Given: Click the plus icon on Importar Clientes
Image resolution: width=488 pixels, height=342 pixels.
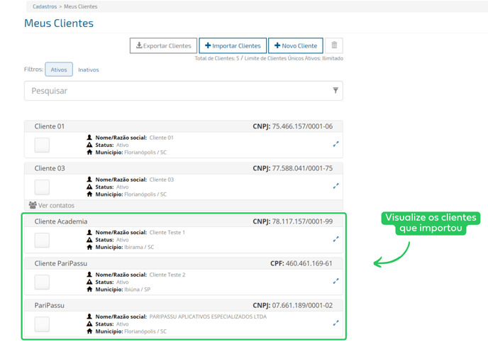Looking at the screenshot, I should pyautogui.click(x=208, y=45).
